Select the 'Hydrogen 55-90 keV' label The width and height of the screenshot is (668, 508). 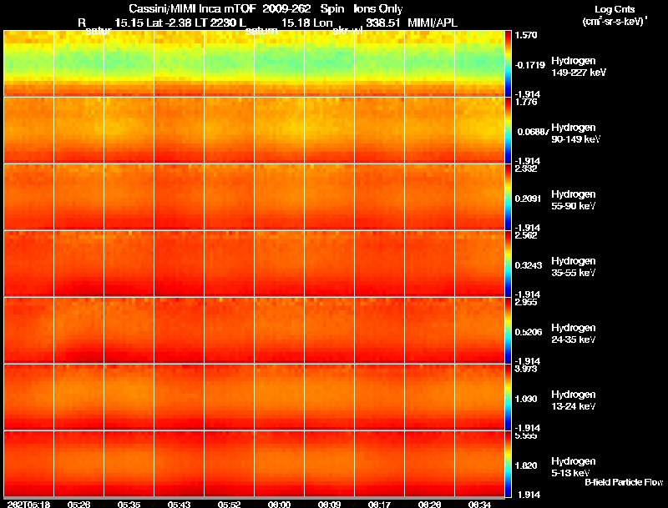click(x=574, y=200)
